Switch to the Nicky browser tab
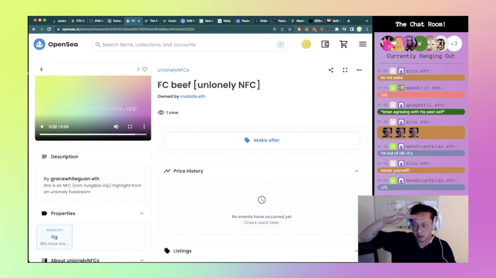This screenshot has width=496, height=278. coord(225,21)
